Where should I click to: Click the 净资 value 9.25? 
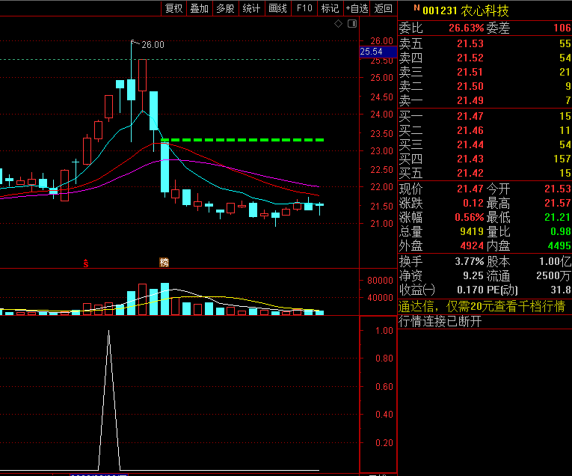coord(473,276)
